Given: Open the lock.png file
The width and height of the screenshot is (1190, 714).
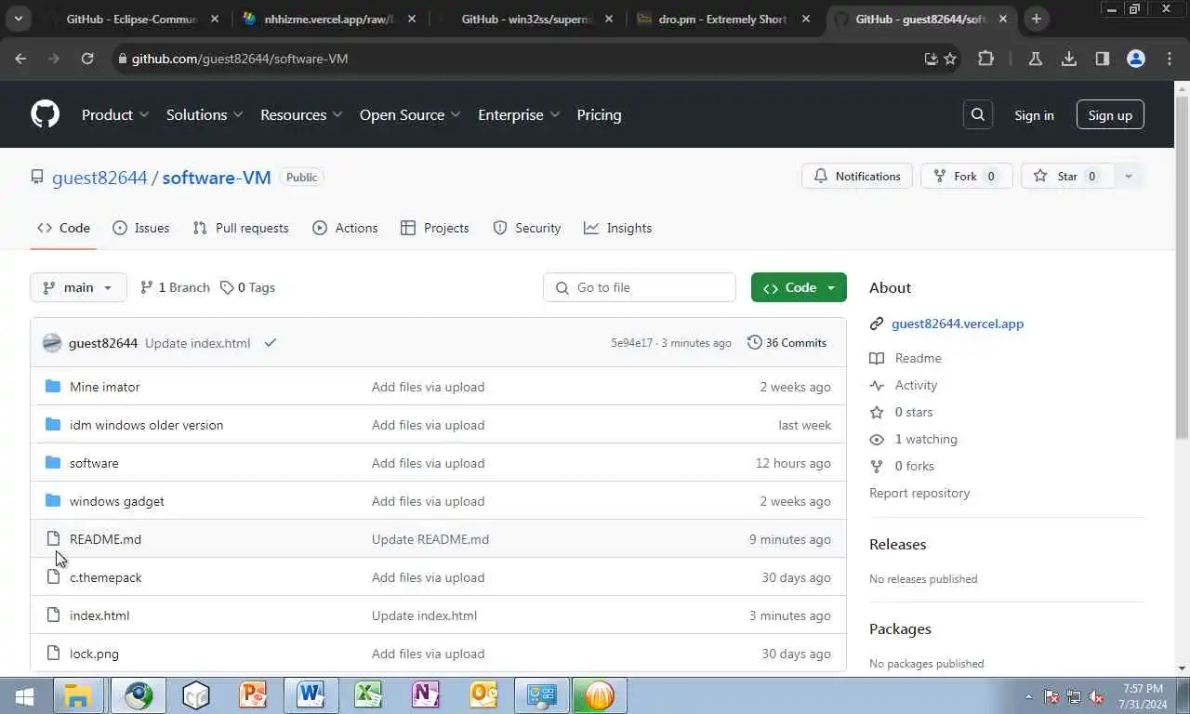Looking at the screenshot, I should 94,654.
